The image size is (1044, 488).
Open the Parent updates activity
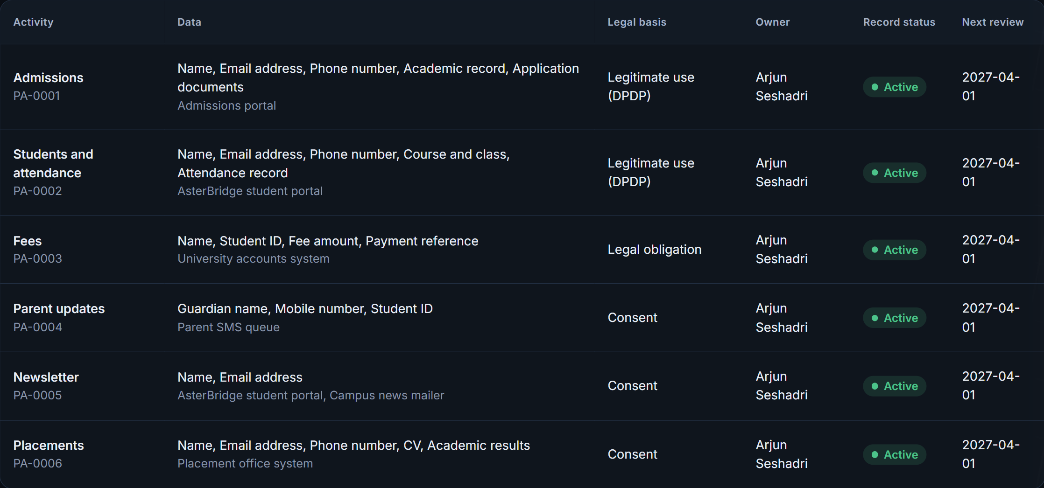coord(59,309)
